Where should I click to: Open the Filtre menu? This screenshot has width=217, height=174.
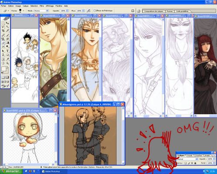[x=42, y=6]
